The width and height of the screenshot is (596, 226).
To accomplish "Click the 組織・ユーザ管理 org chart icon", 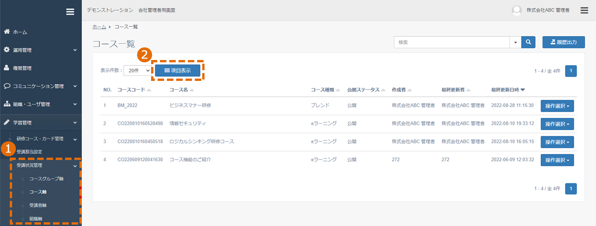I will 7,104.
